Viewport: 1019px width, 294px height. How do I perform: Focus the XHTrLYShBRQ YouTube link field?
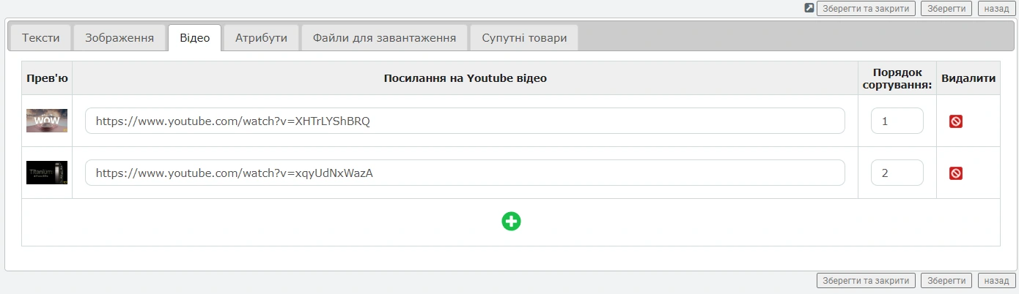465,121
